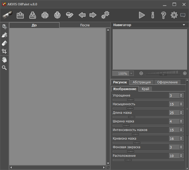Step the Упрощение spinner
The width and height of the screenshot is (189, 170).
181,95
